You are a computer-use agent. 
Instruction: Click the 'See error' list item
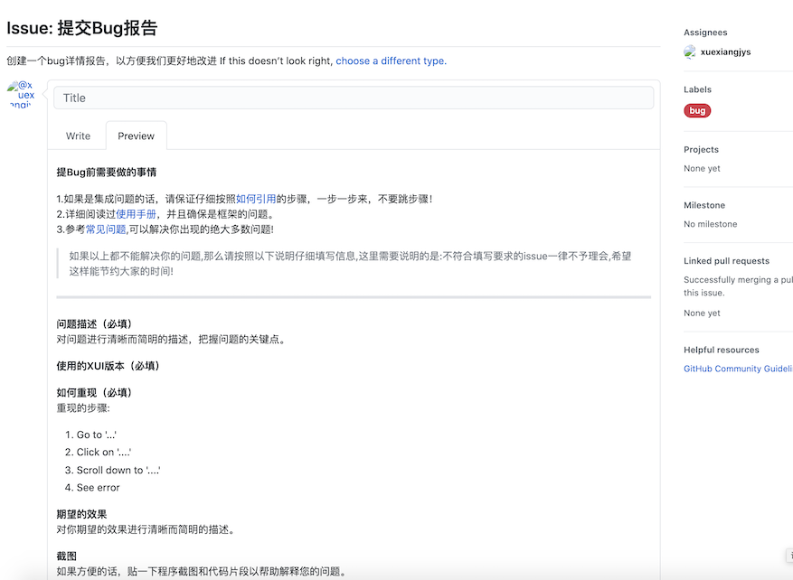click(99, 488)
